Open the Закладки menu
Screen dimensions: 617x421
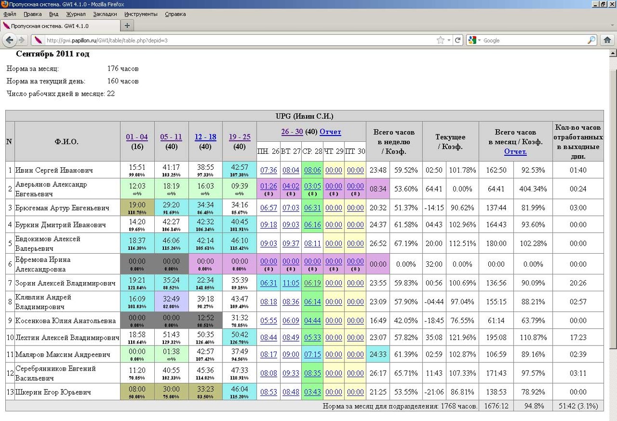tap(105, 14)
